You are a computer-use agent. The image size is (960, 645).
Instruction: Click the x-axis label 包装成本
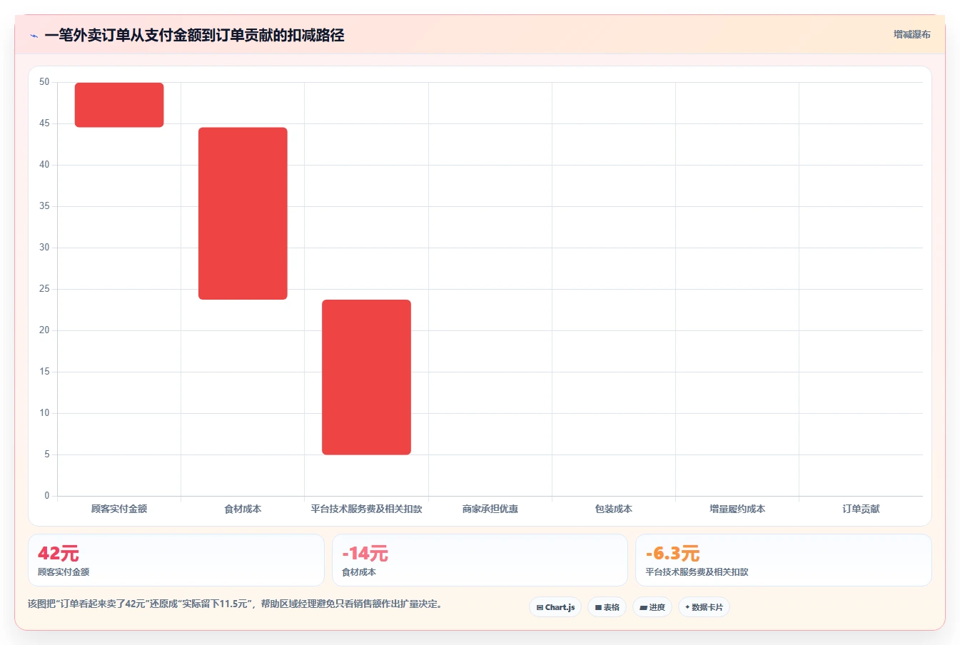coord(614,509)
